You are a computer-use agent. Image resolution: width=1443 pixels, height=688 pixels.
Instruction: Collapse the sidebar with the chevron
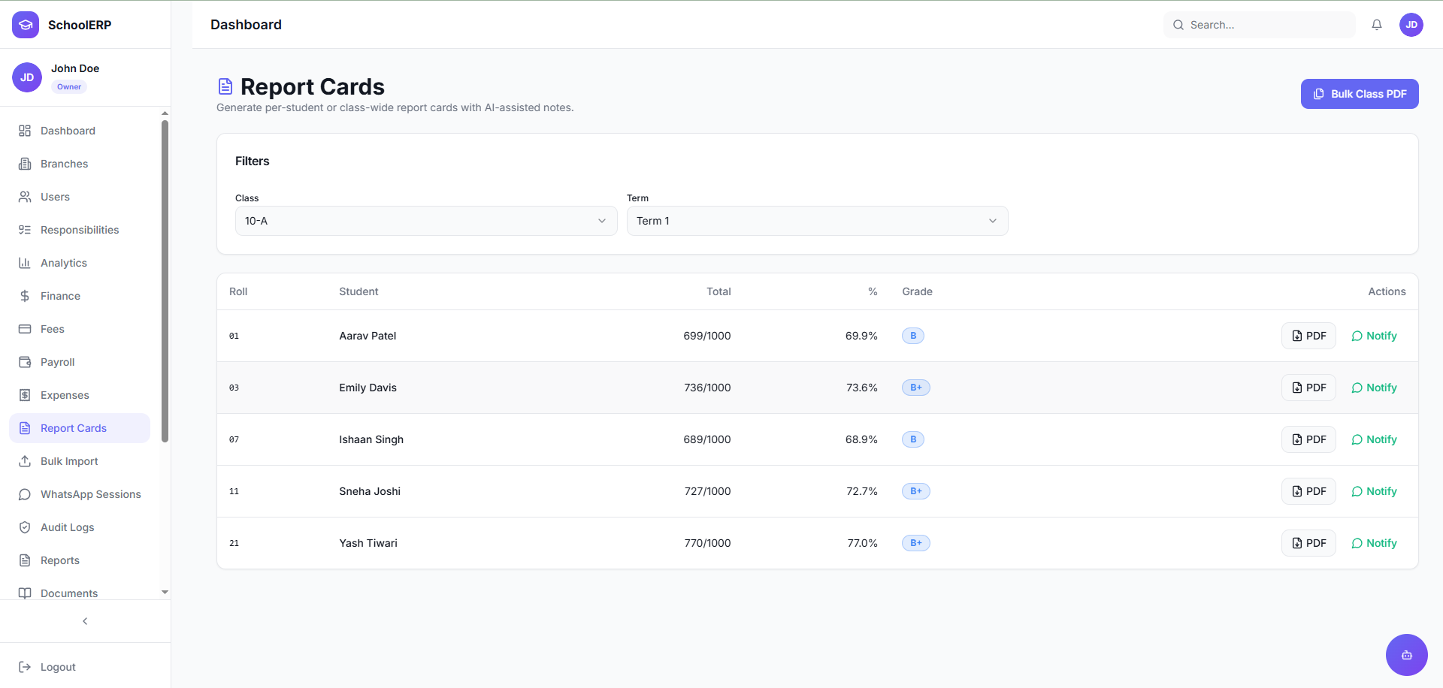(x=85, y=621)
